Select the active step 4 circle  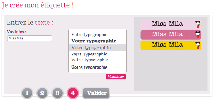point(73,93)
